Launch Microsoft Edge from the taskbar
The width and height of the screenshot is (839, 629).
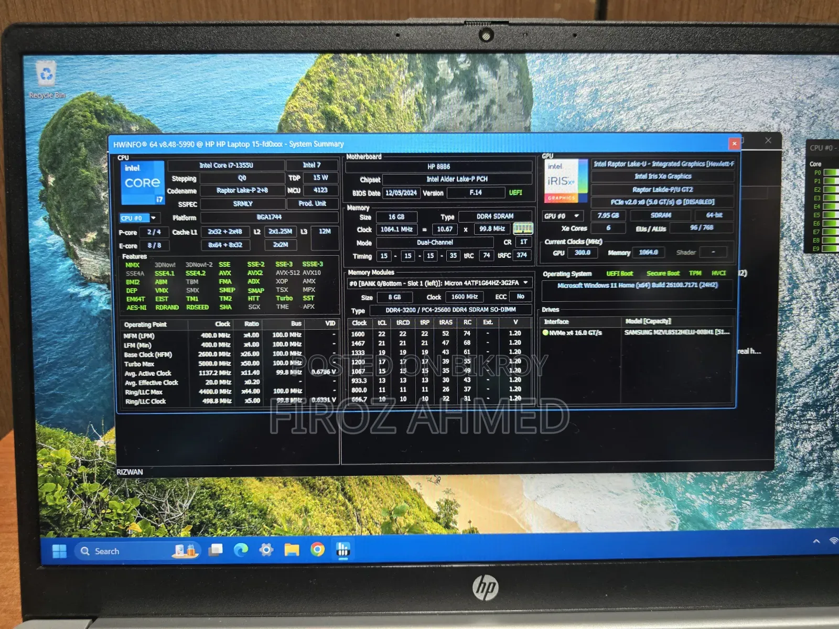(241, 550)
